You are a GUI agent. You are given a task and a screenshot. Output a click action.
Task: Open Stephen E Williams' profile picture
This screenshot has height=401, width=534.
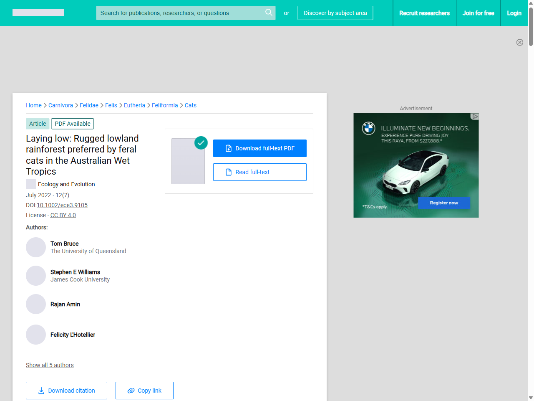[x=36, y=276]
